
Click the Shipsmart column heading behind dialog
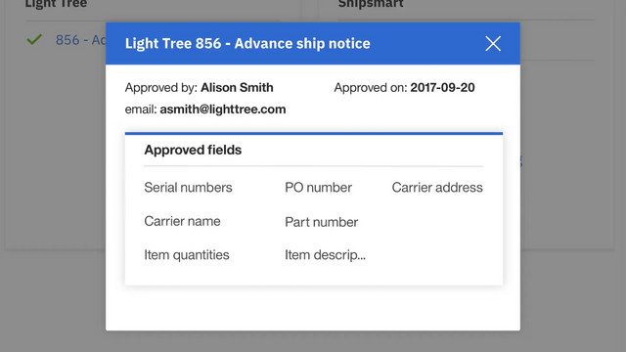click(371, 4)
